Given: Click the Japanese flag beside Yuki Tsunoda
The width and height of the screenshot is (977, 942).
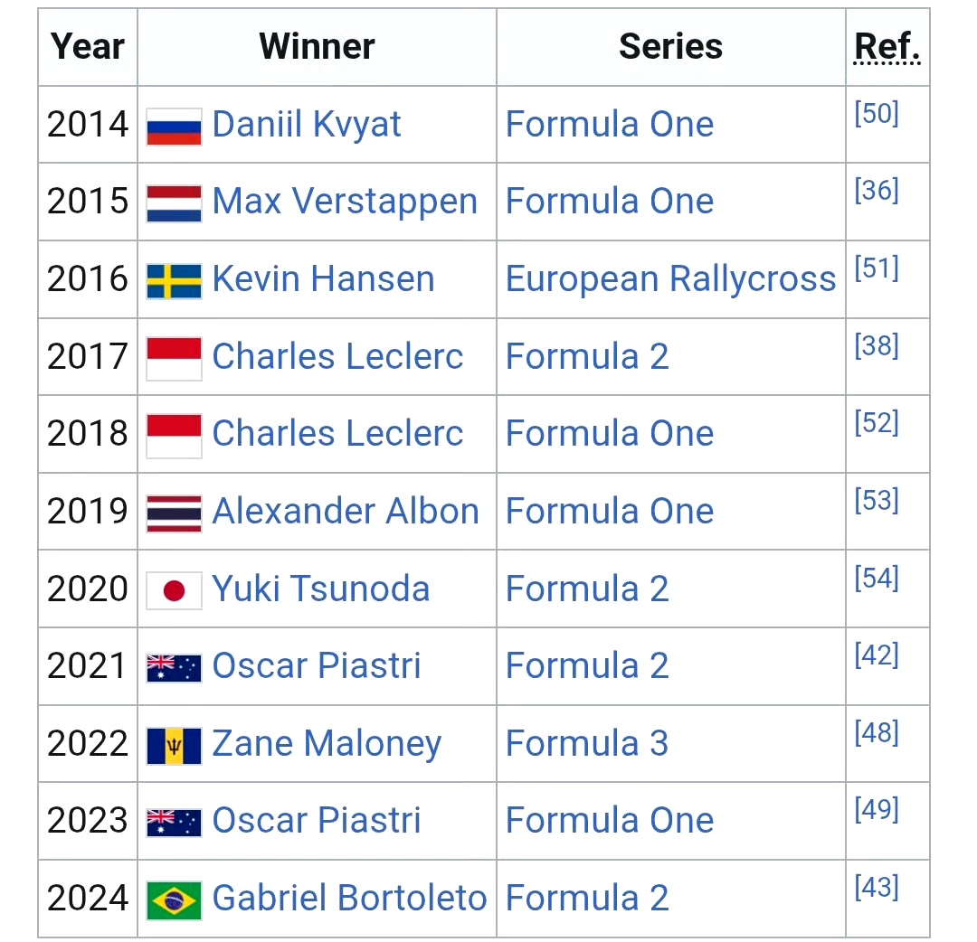Looking at the screenshot, I should pyautogui.click(x=174, y=591).
